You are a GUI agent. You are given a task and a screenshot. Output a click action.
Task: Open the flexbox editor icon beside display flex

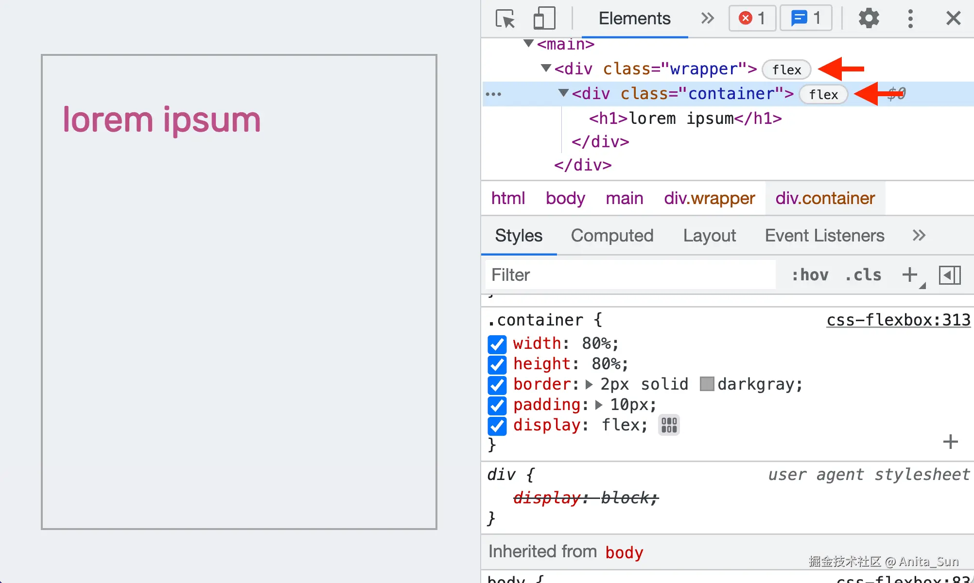tap(669, 425)
